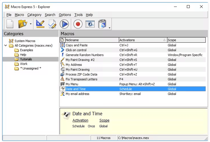
Task: Run macro with the blue play icon
Action: (x=64, y=24)
